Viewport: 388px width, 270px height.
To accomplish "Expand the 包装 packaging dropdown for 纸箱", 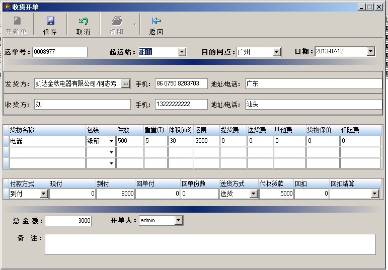I will (111, 141).
